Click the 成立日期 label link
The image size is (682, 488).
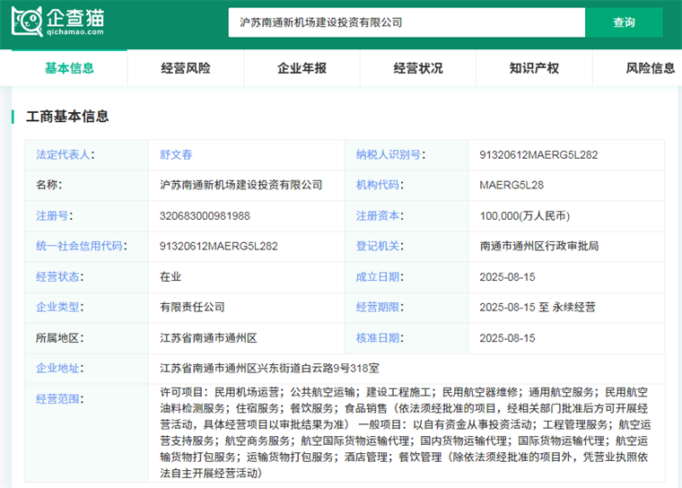(380, 276)
